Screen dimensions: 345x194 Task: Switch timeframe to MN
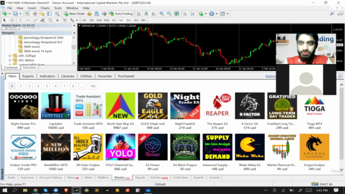tap(143, 20)
